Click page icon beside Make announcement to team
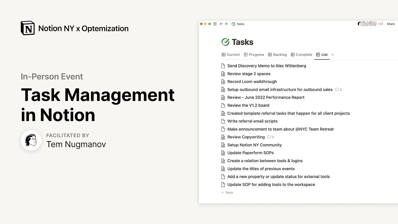Image resolution: width=398 pixels, height=224 pixels. tap(223, 129)
